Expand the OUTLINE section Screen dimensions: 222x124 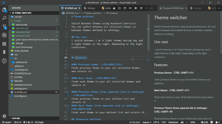34,118
